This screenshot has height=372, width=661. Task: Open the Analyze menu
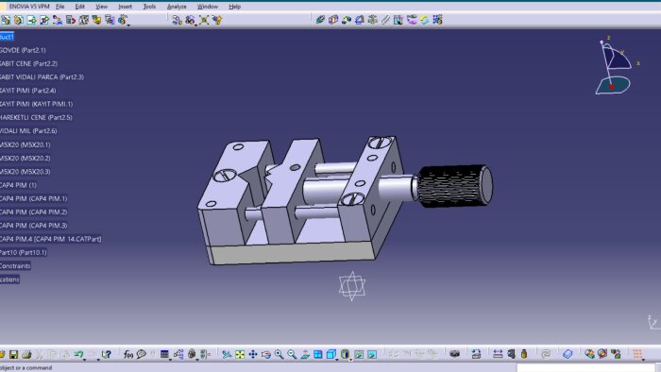[x=177, y=7]
